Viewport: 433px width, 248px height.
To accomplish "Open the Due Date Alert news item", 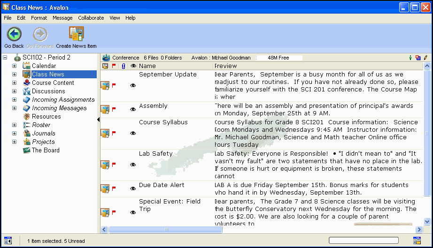I will click(x=162, y=185).
